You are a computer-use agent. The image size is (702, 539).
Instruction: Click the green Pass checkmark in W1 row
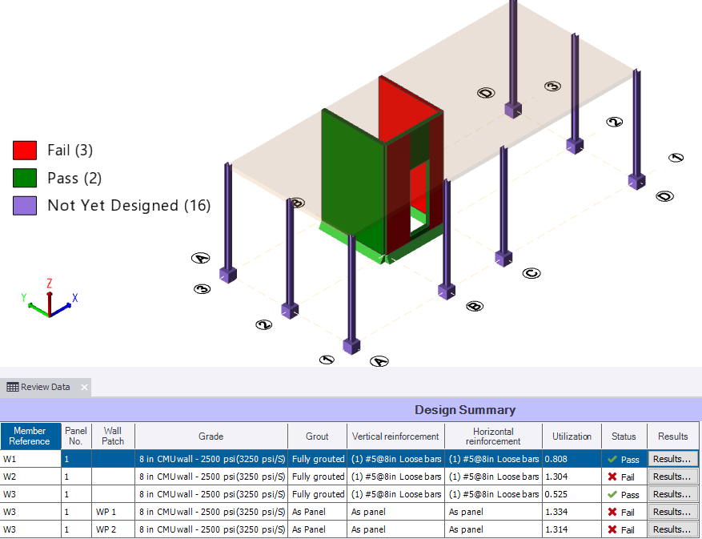tap(612, 459)
